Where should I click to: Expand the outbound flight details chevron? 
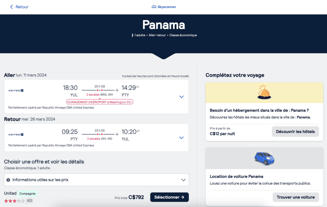click(x=181, y=96)
